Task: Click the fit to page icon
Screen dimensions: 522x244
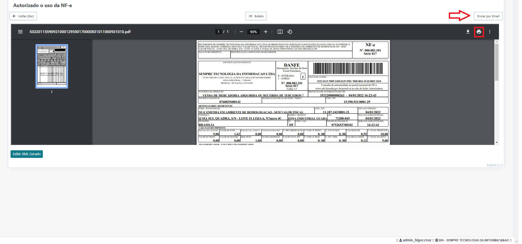Action: tap(280, 32)
